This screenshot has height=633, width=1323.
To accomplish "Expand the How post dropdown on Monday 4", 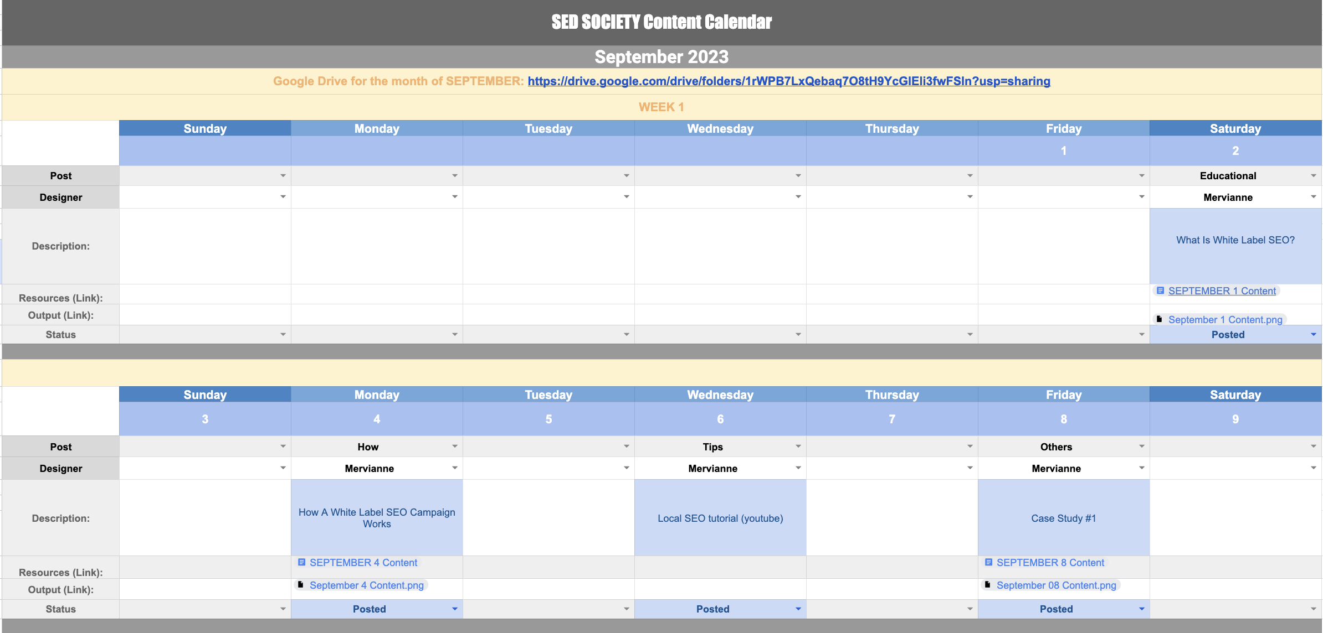I will [x=454, y=447].
